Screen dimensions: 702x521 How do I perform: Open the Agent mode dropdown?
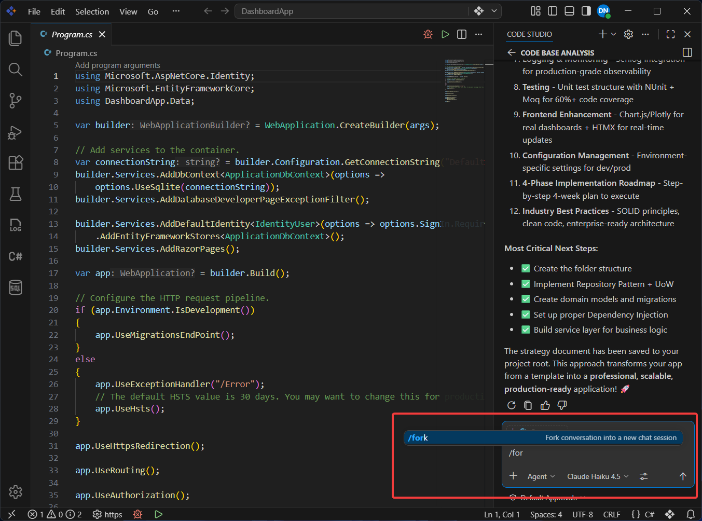(541, 476)
